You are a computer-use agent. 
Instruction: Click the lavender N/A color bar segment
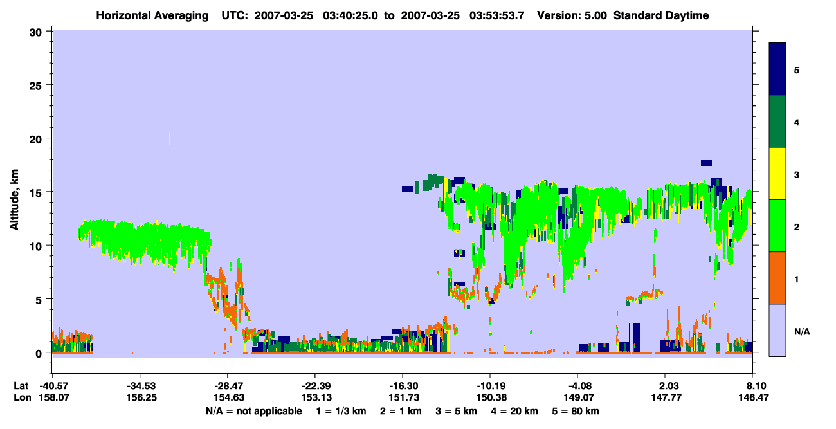coord(777,330)
